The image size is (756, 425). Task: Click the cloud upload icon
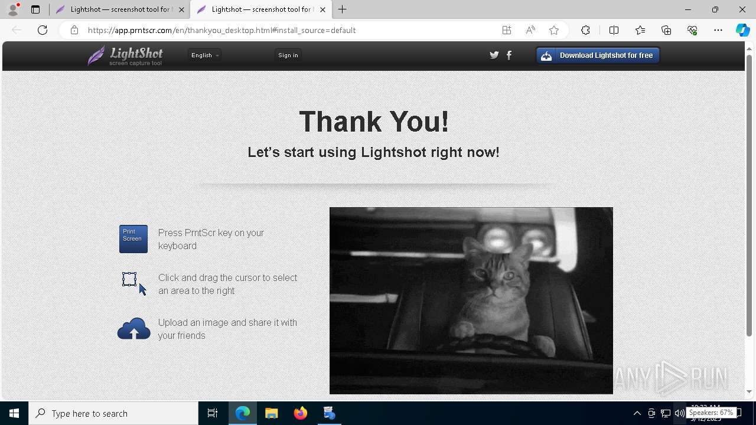[x=133, y=329]
